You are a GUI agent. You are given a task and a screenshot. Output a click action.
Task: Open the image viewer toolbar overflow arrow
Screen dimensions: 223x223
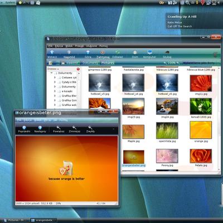click(114, 129)
